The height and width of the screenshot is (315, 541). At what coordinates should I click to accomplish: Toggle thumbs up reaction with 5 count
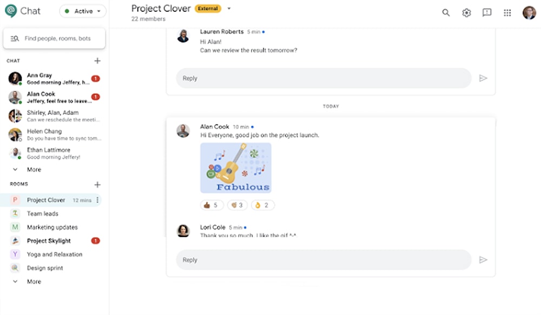tap(212, 205)
